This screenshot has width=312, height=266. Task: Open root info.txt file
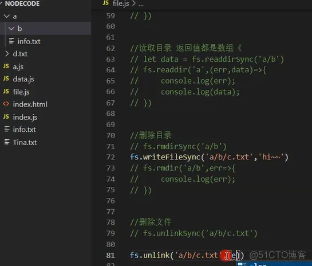[x=24, y=130]
